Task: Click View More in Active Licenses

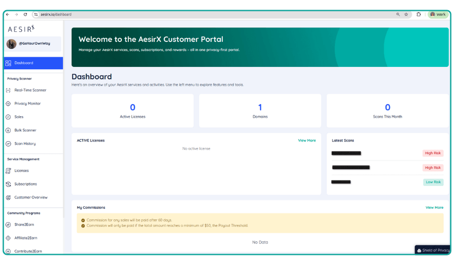Action: [x=307, y=141]
